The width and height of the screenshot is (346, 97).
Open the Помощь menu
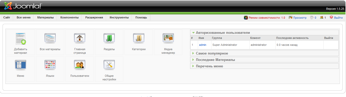point(141,17)
